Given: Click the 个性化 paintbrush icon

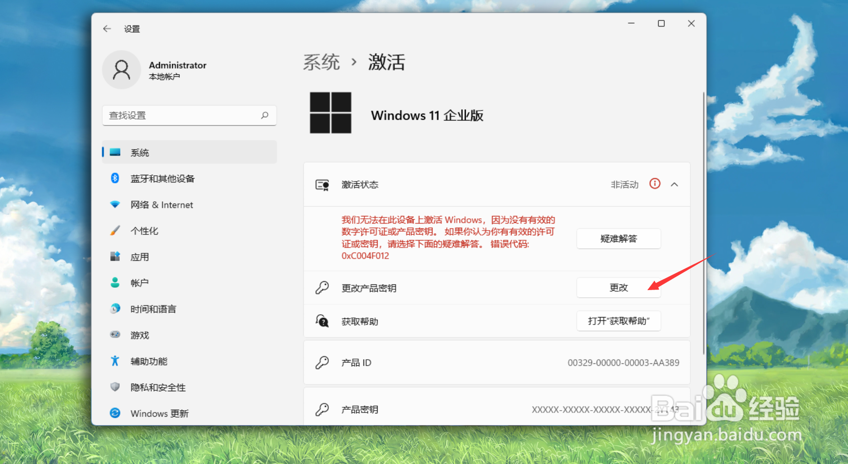Looking at the screenshot, I should 115,231.
